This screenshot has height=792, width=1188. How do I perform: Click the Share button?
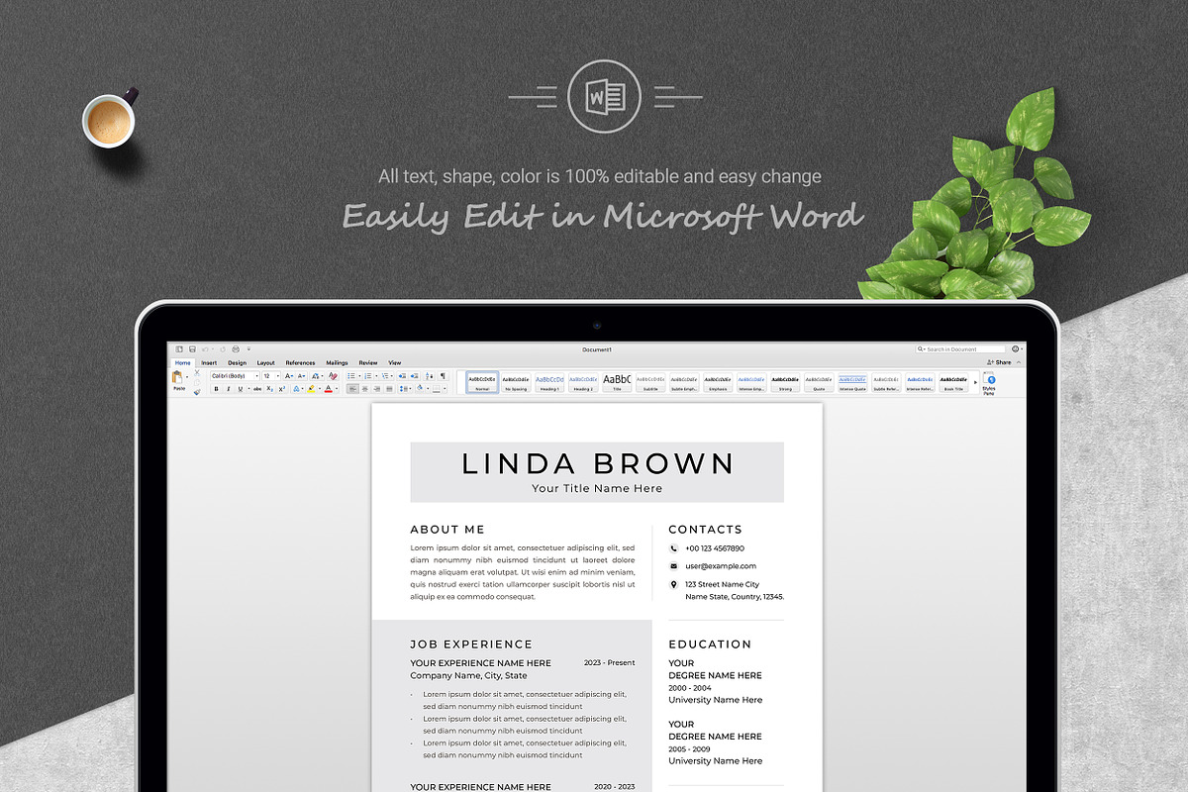[x=999, y=362]
